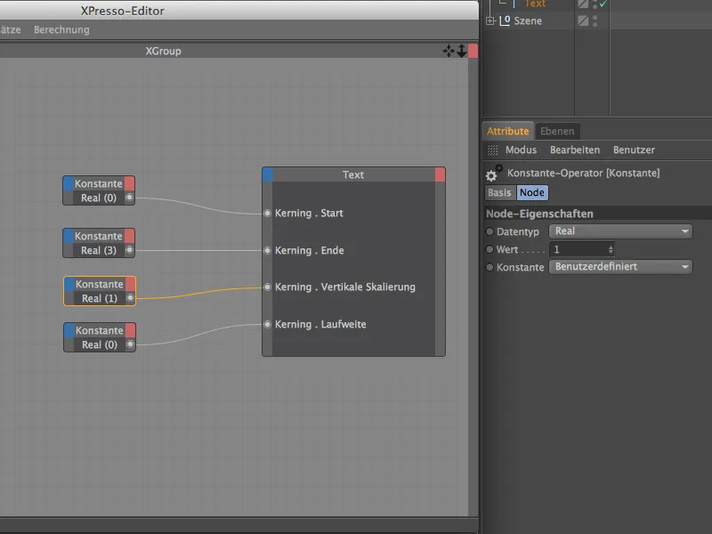Select the highlighted Konstante node Real (1)
Viewport: 712px width, 534px height.
coord(100,291)
